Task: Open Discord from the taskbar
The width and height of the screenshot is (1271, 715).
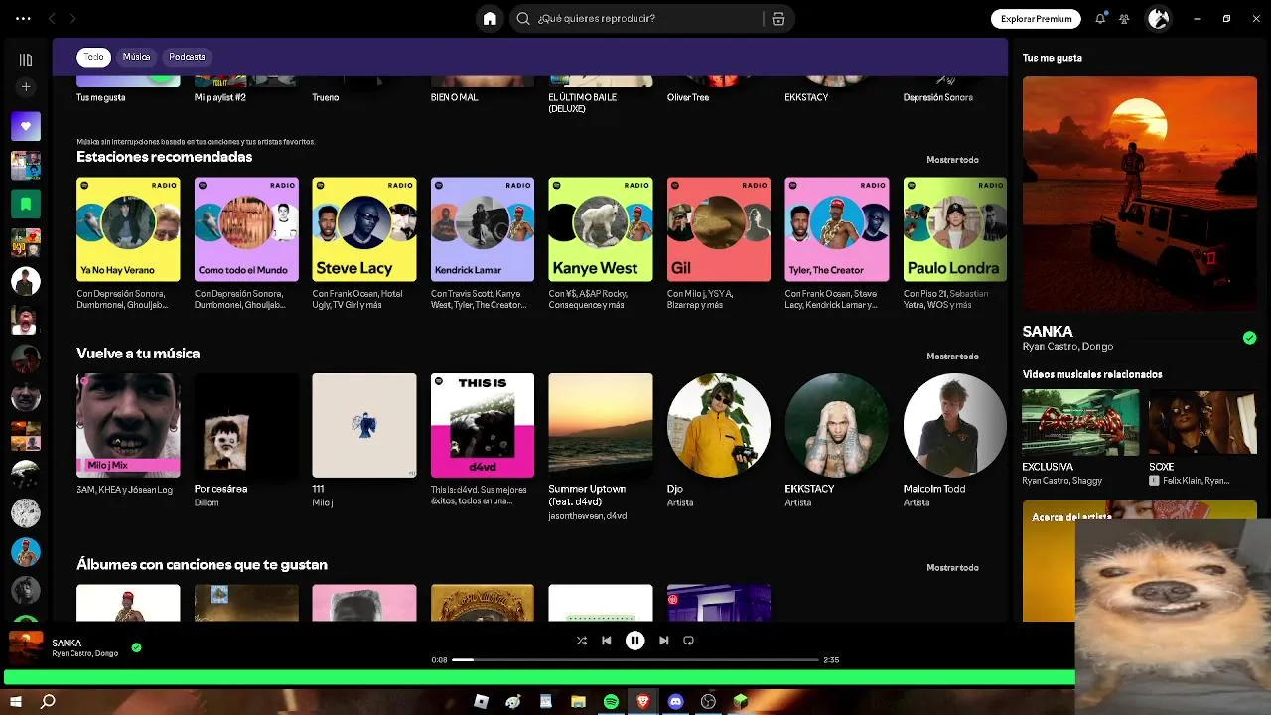Action: 676,702
